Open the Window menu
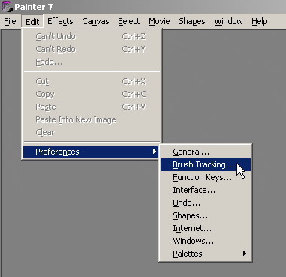 228,21
